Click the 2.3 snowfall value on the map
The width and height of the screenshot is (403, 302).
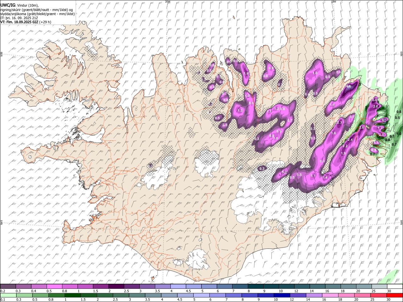tap(339, 122)
